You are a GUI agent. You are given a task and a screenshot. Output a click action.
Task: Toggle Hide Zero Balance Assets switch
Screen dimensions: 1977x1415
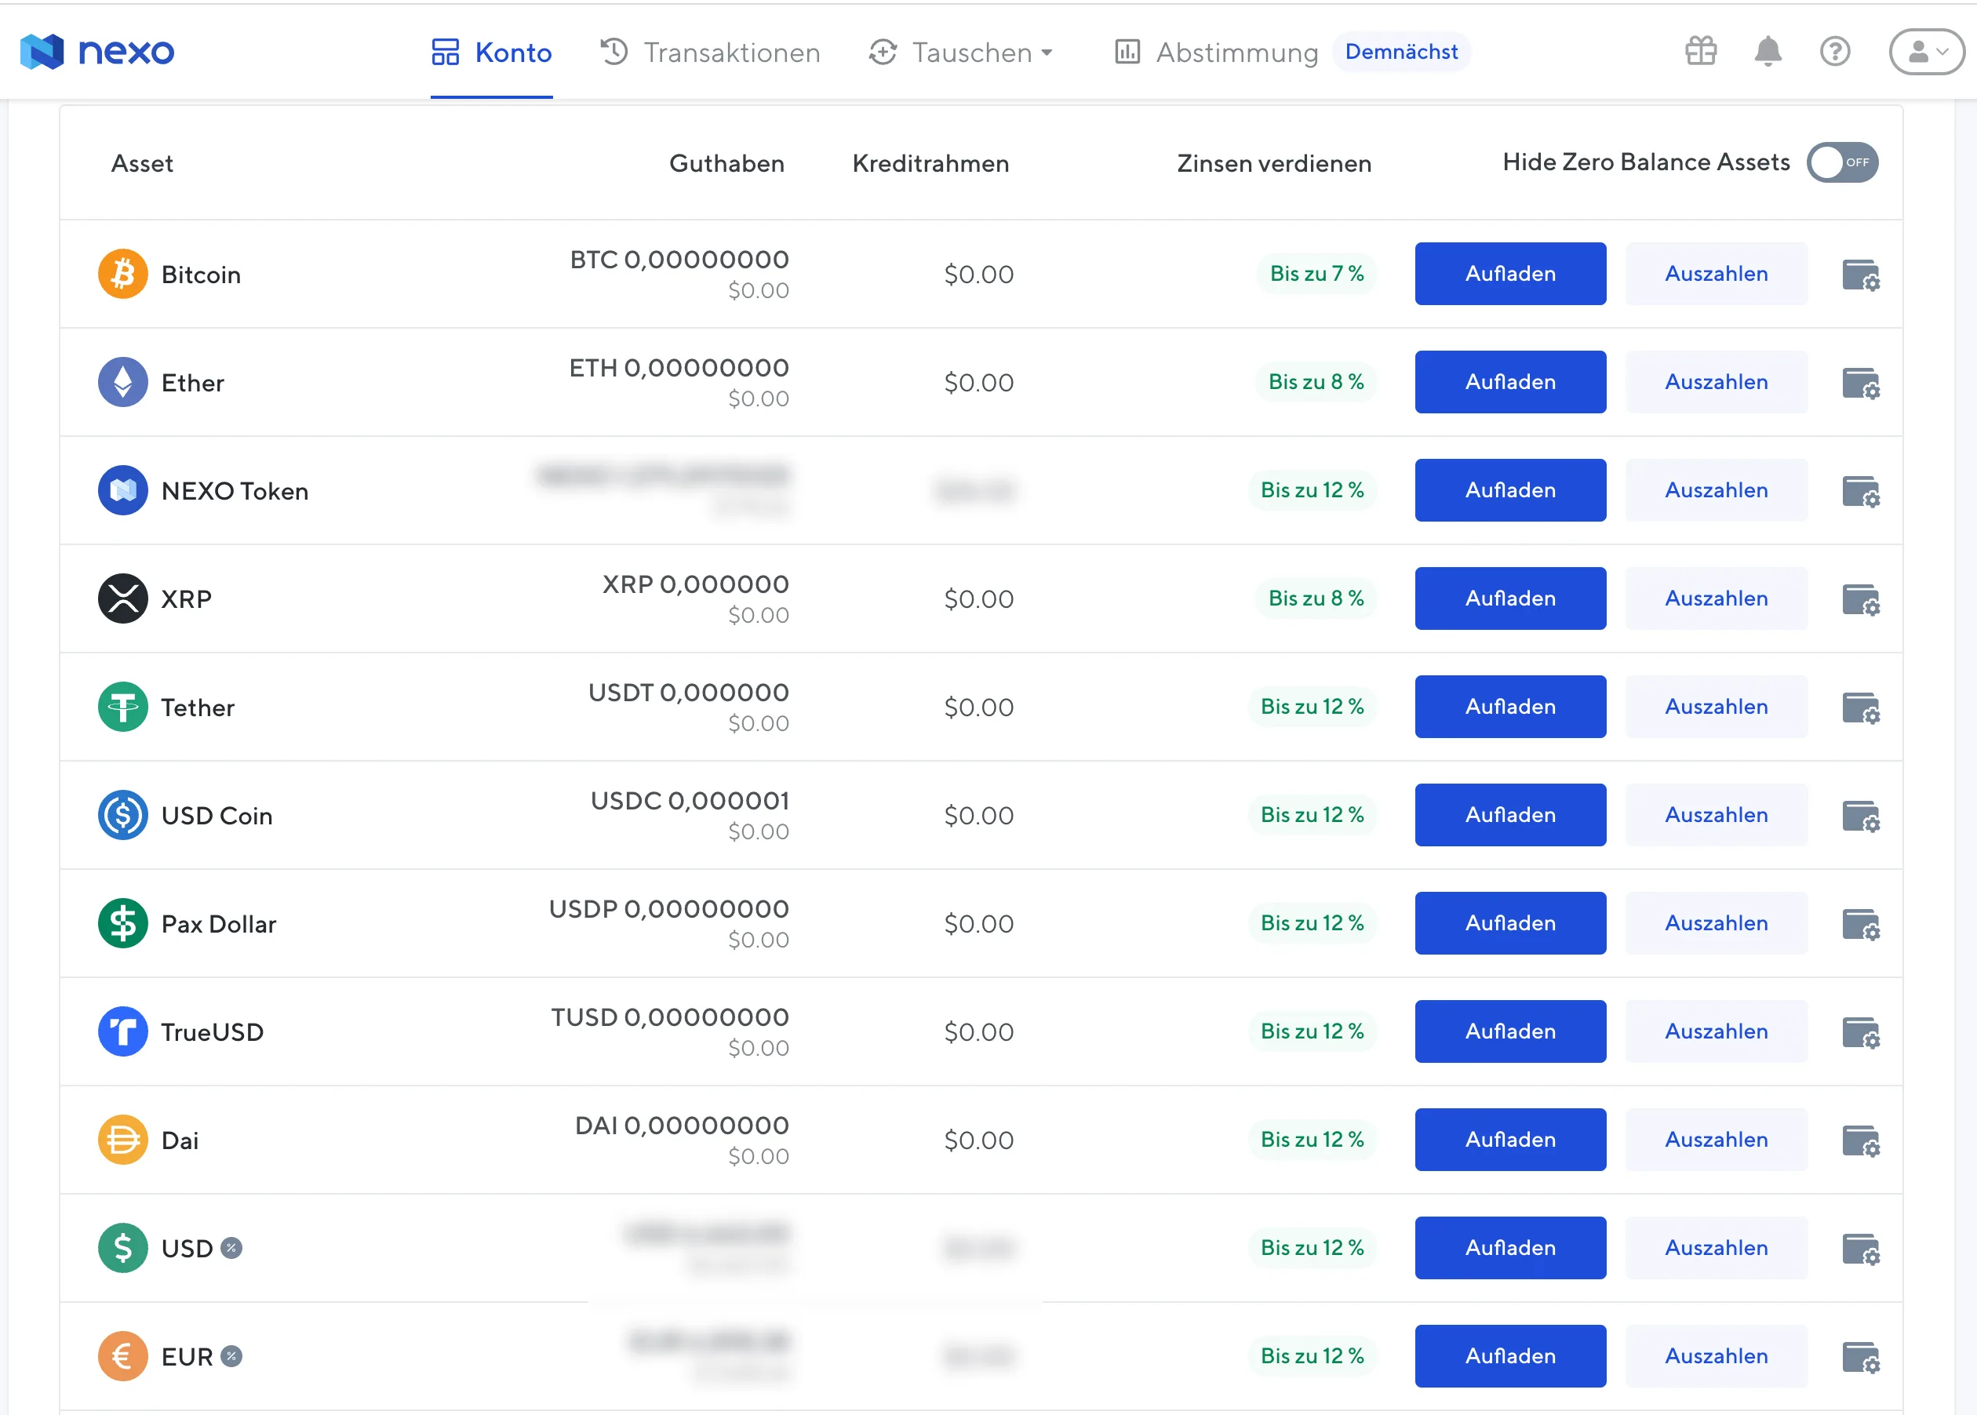click(x=1842, y=162)
